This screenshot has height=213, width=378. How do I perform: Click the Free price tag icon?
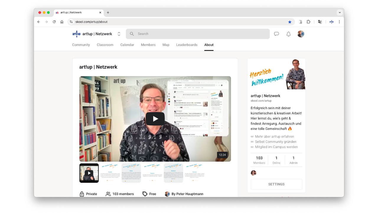tap(145, 194)
